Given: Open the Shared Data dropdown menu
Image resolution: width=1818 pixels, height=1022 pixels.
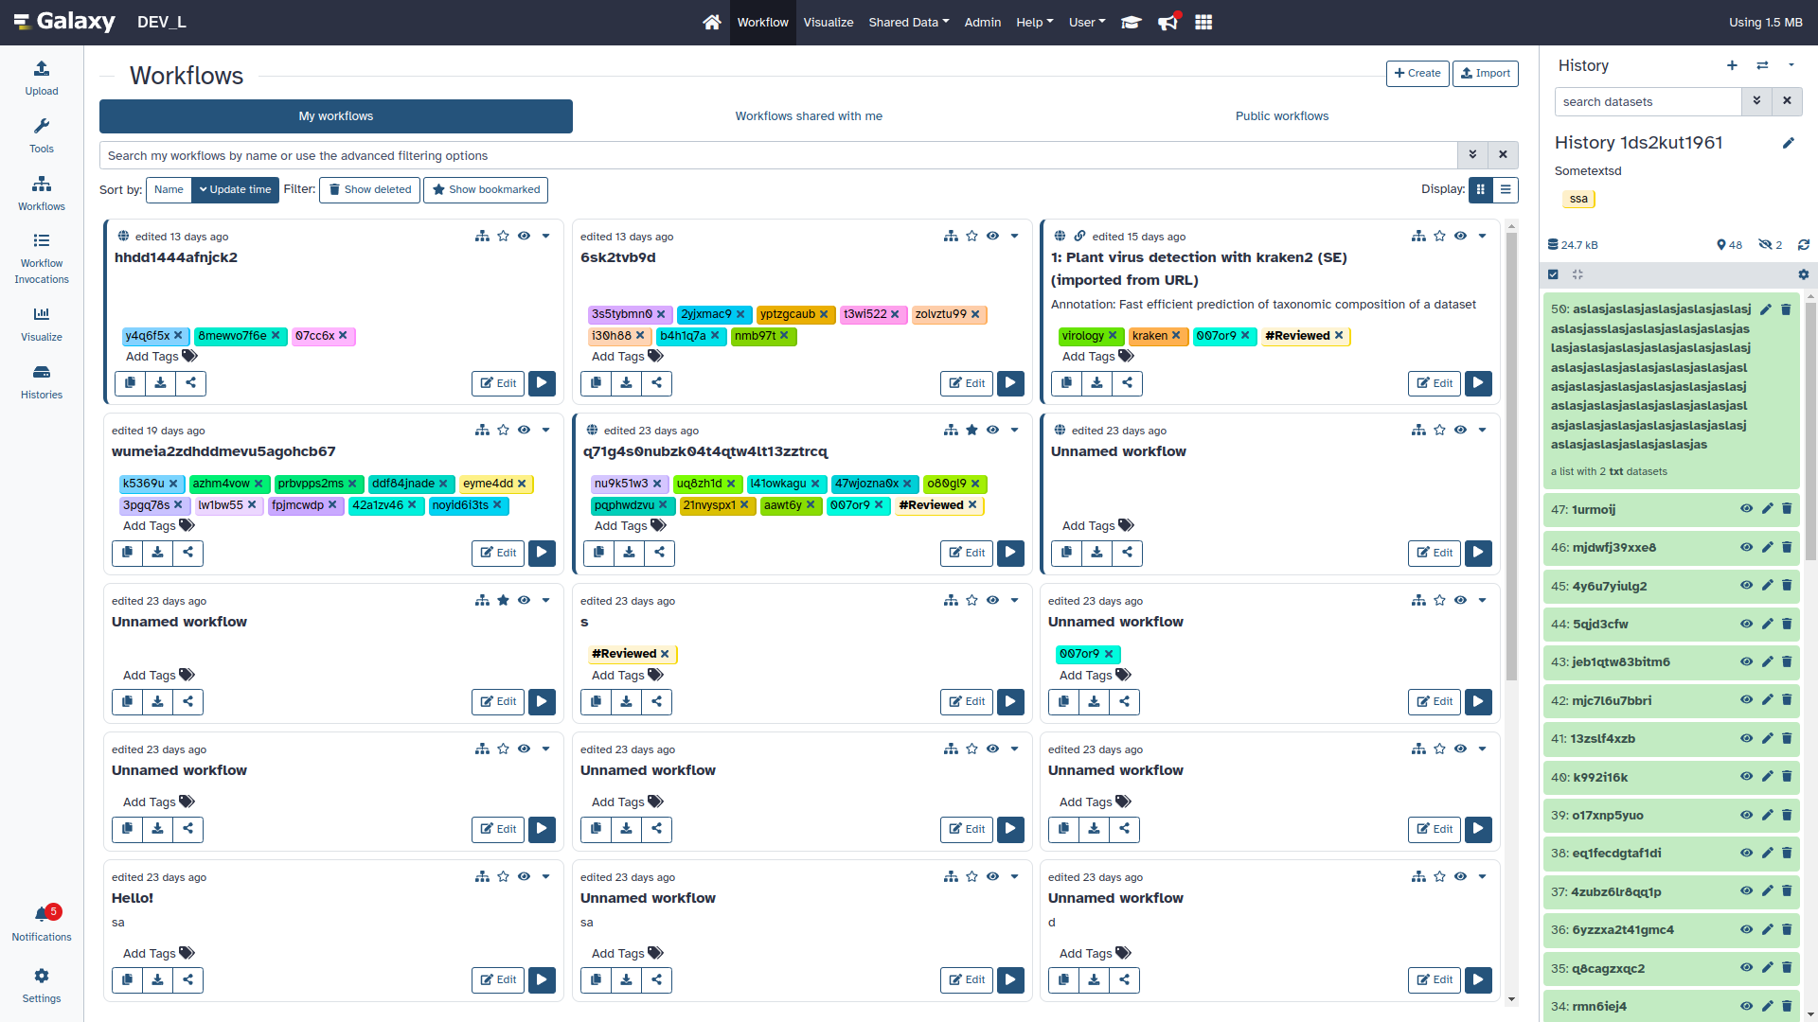Looking at the screenshot, I should point(907,22).
